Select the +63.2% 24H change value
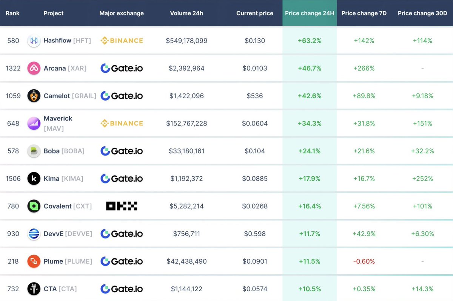 310,41
